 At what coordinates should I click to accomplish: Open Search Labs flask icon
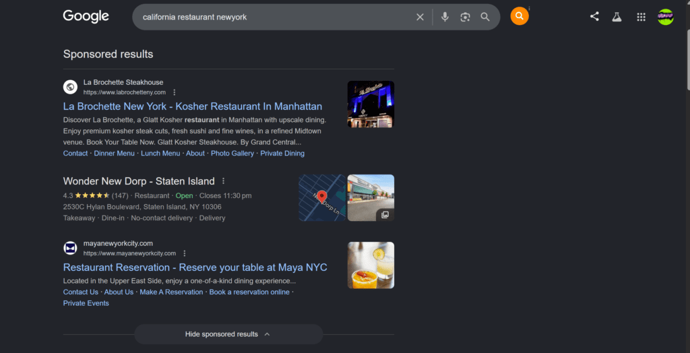617,17
